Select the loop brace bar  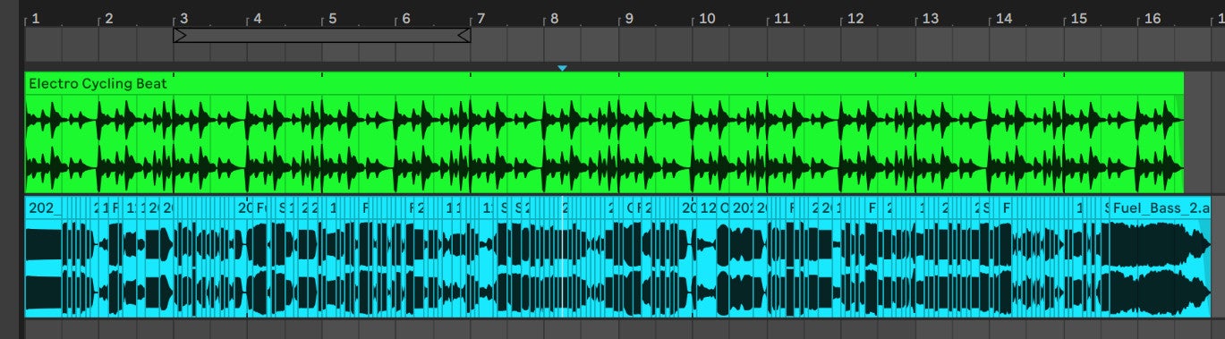pyautogui.click(x=322, y=35)
